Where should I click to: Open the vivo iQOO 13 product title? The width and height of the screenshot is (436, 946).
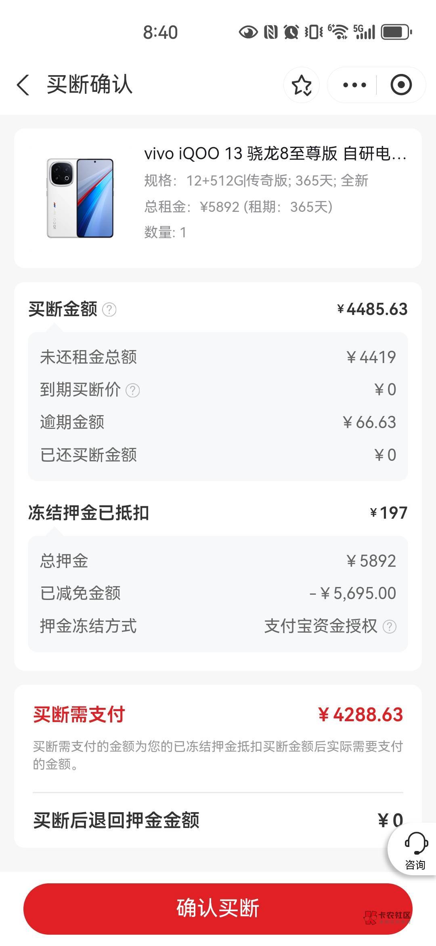pyautogui.click(x=275, y=154)
